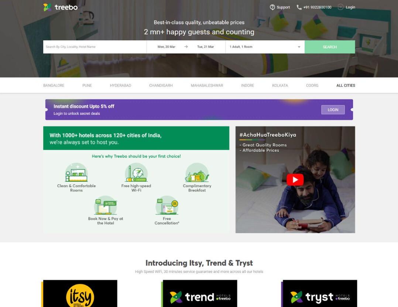Open the All Cities tab

coord(346,85)
